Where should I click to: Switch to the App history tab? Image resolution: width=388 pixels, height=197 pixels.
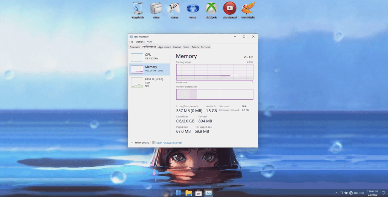coord(164,47)
